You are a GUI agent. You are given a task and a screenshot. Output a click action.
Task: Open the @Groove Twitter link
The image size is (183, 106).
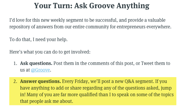(41, 71)
